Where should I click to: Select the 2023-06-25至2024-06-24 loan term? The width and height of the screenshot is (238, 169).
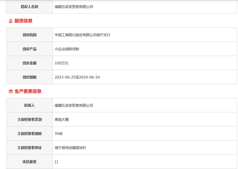pyautogui.click(x=77, y=77)
